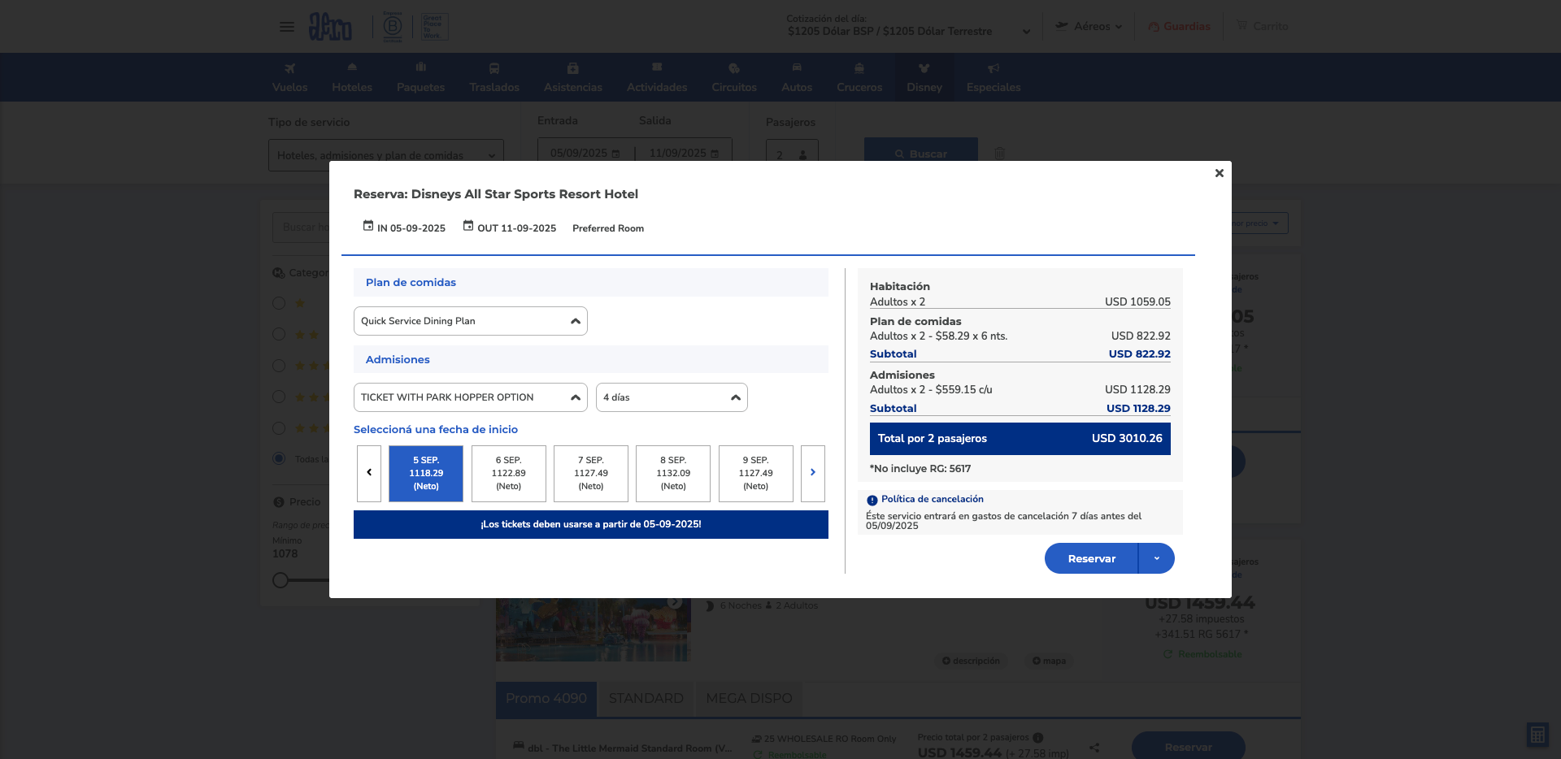Click the OUT date calendar icon

click(468, 226)
